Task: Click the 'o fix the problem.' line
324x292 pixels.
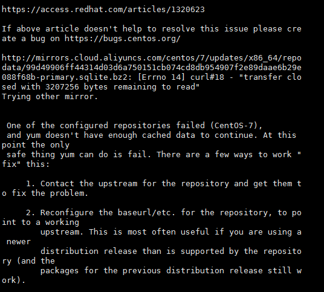Action: 45,193
